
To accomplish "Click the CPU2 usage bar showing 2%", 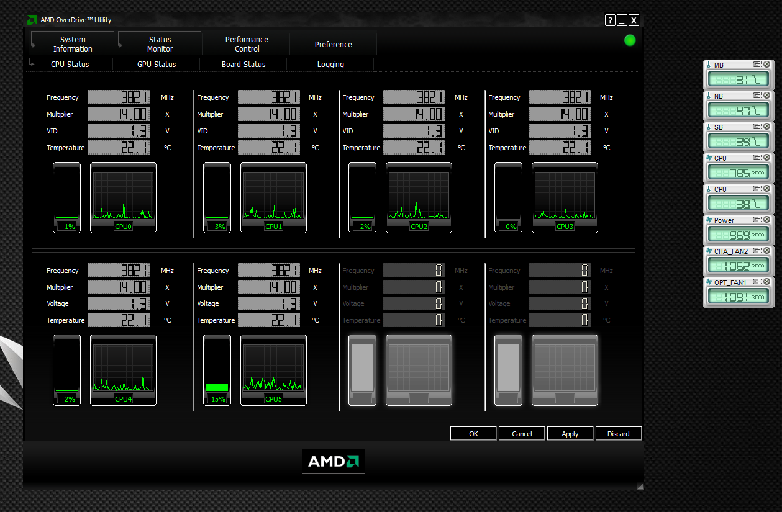I will [x=362, y=197].
